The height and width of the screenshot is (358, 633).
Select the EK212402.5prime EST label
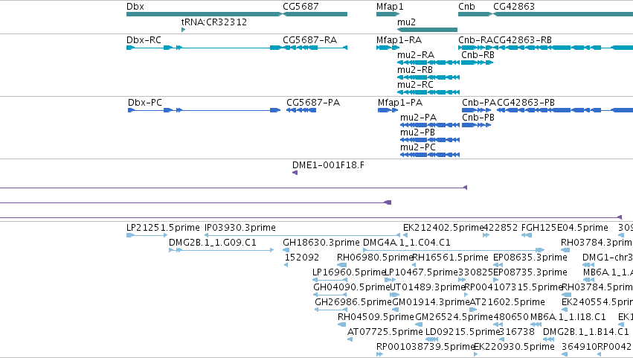click(443, 228)
